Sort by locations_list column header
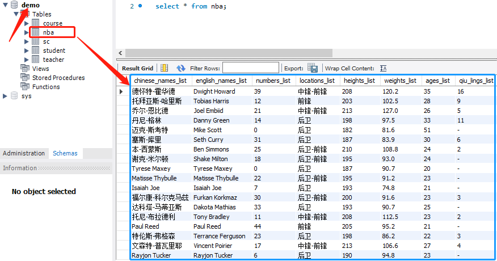This screenshot has width=497, height=261. coord(317,81)
